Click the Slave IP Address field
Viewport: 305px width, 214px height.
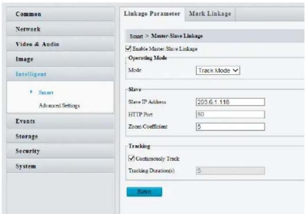pos(230,102)
